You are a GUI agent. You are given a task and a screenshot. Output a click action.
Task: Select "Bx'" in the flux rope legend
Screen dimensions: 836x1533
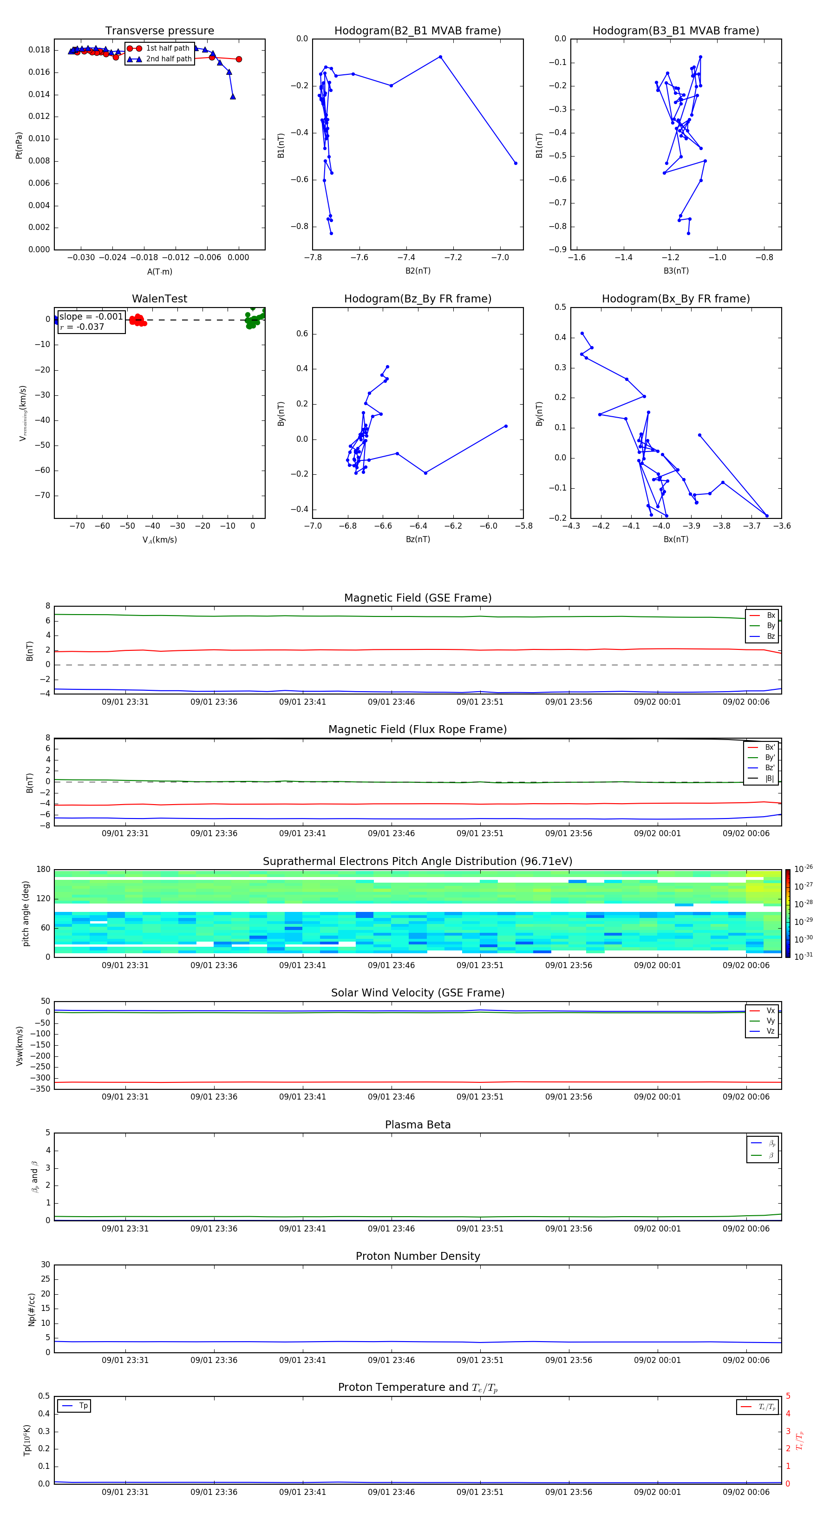pyautogui.click(x=762, y=747)
